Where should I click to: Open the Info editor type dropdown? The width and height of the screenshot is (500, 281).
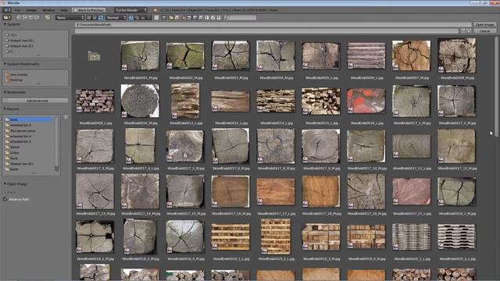[6, 10]
